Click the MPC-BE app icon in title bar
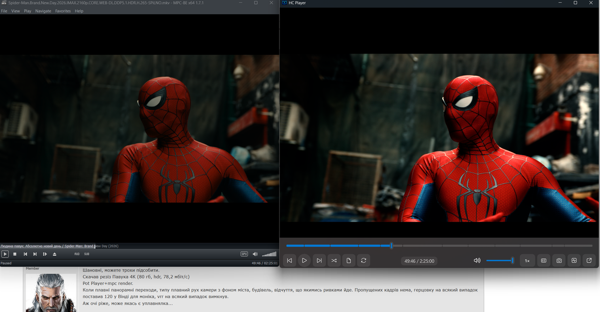600x312 pixels. tap(4, 3)
